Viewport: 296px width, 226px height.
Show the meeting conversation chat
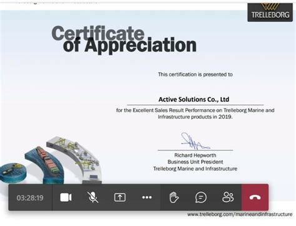point(201,197)
